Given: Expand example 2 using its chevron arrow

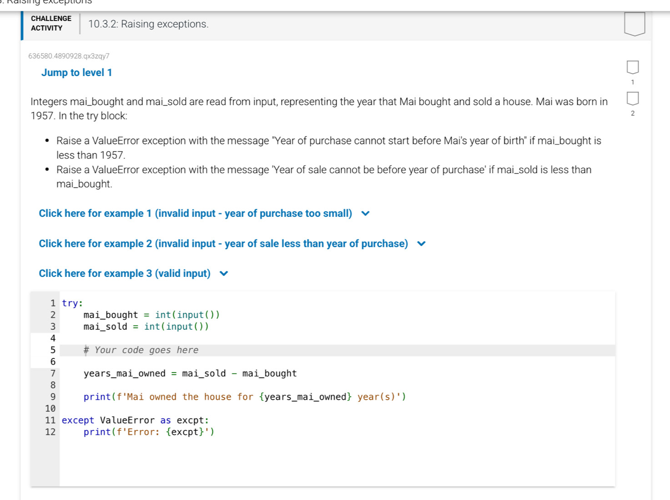Looking at the screenshot, I should (421, 244).
